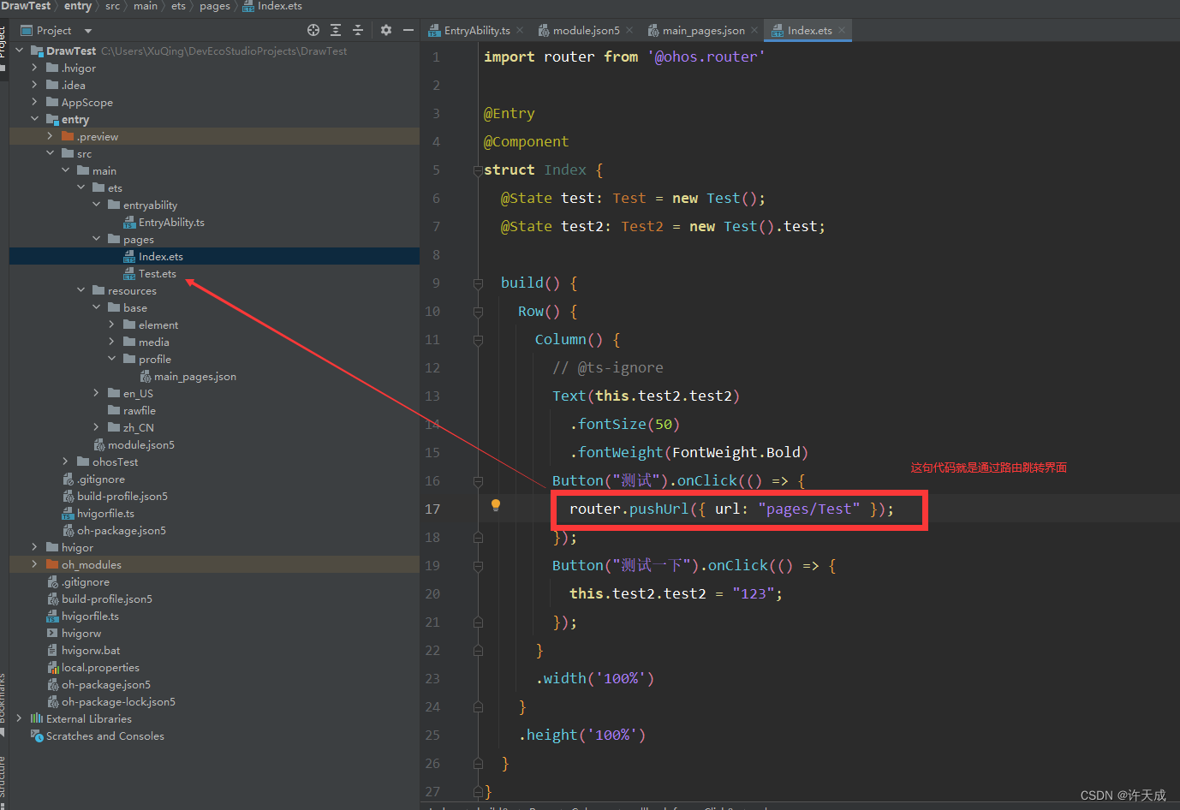Image resolution: width=1180 pixels, height=810 pixels.
Task: Hide the Project panel with minus icon
Action: pyautogui.click(x=408, y=30)
